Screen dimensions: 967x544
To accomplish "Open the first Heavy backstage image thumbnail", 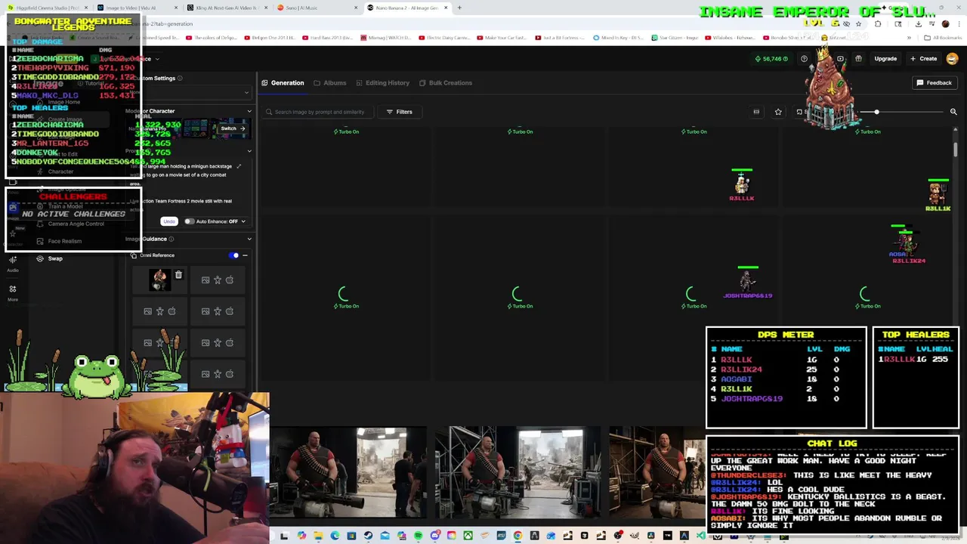I will click(348, 472).
